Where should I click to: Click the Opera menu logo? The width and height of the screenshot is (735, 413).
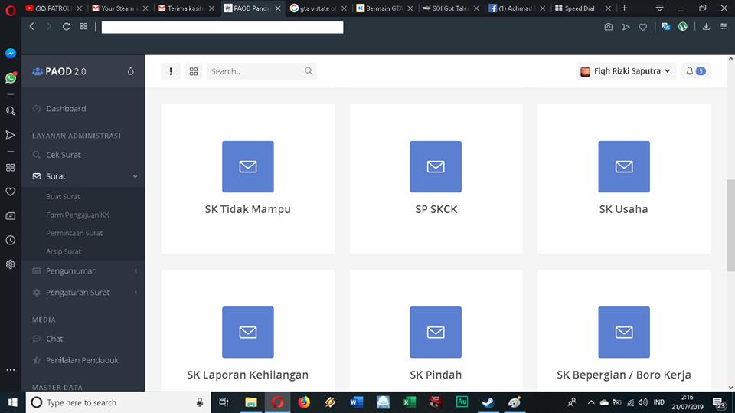[10, 10]
